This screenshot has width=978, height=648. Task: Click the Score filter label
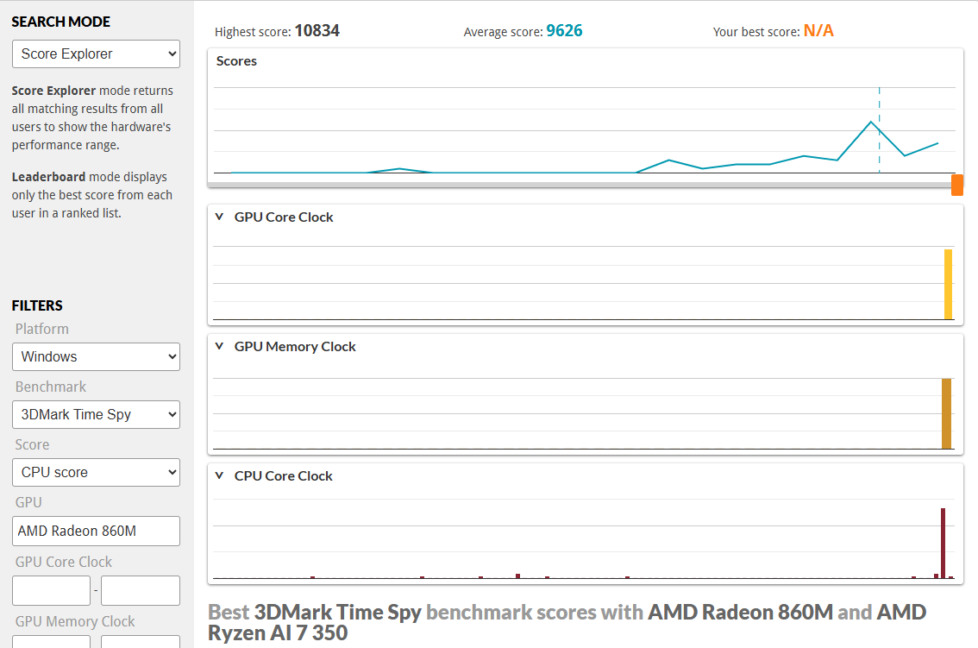(x=33, y=445)
